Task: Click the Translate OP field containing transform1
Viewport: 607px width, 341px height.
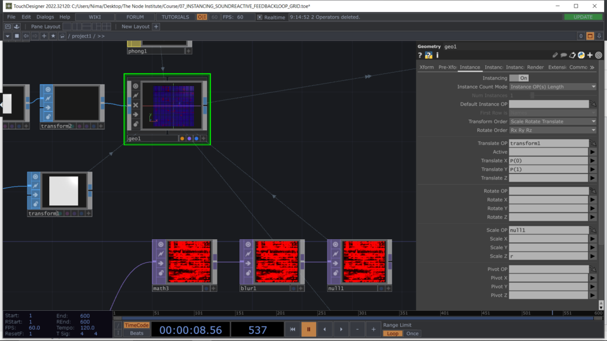Action: pos(549,143)
